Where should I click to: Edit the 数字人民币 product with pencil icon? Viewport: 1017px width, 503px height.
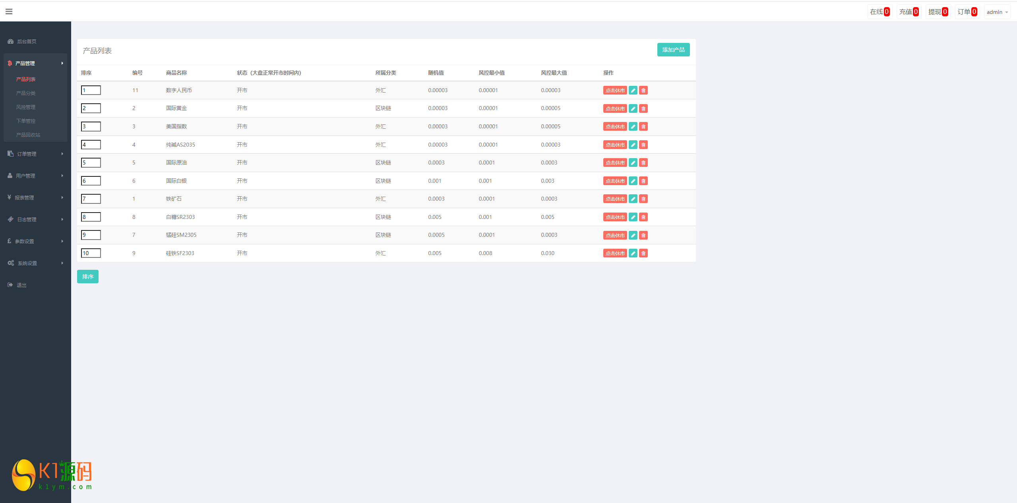tap(633, 90)
